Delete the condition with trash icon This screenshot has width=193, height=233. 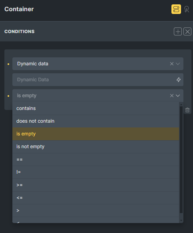(x=187, y=110)
